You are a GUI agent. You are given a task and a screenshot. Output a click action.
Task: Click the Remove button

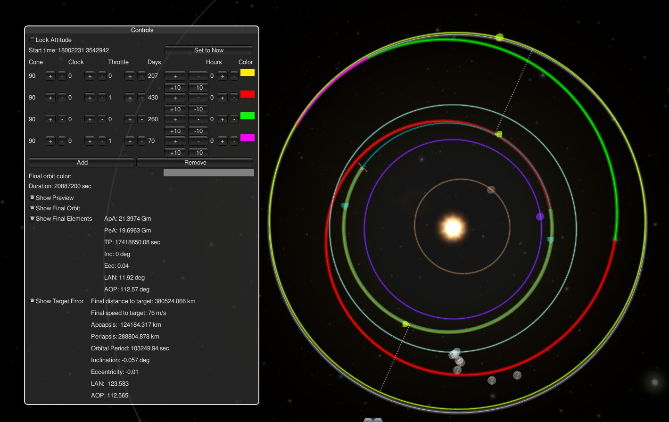195,162
